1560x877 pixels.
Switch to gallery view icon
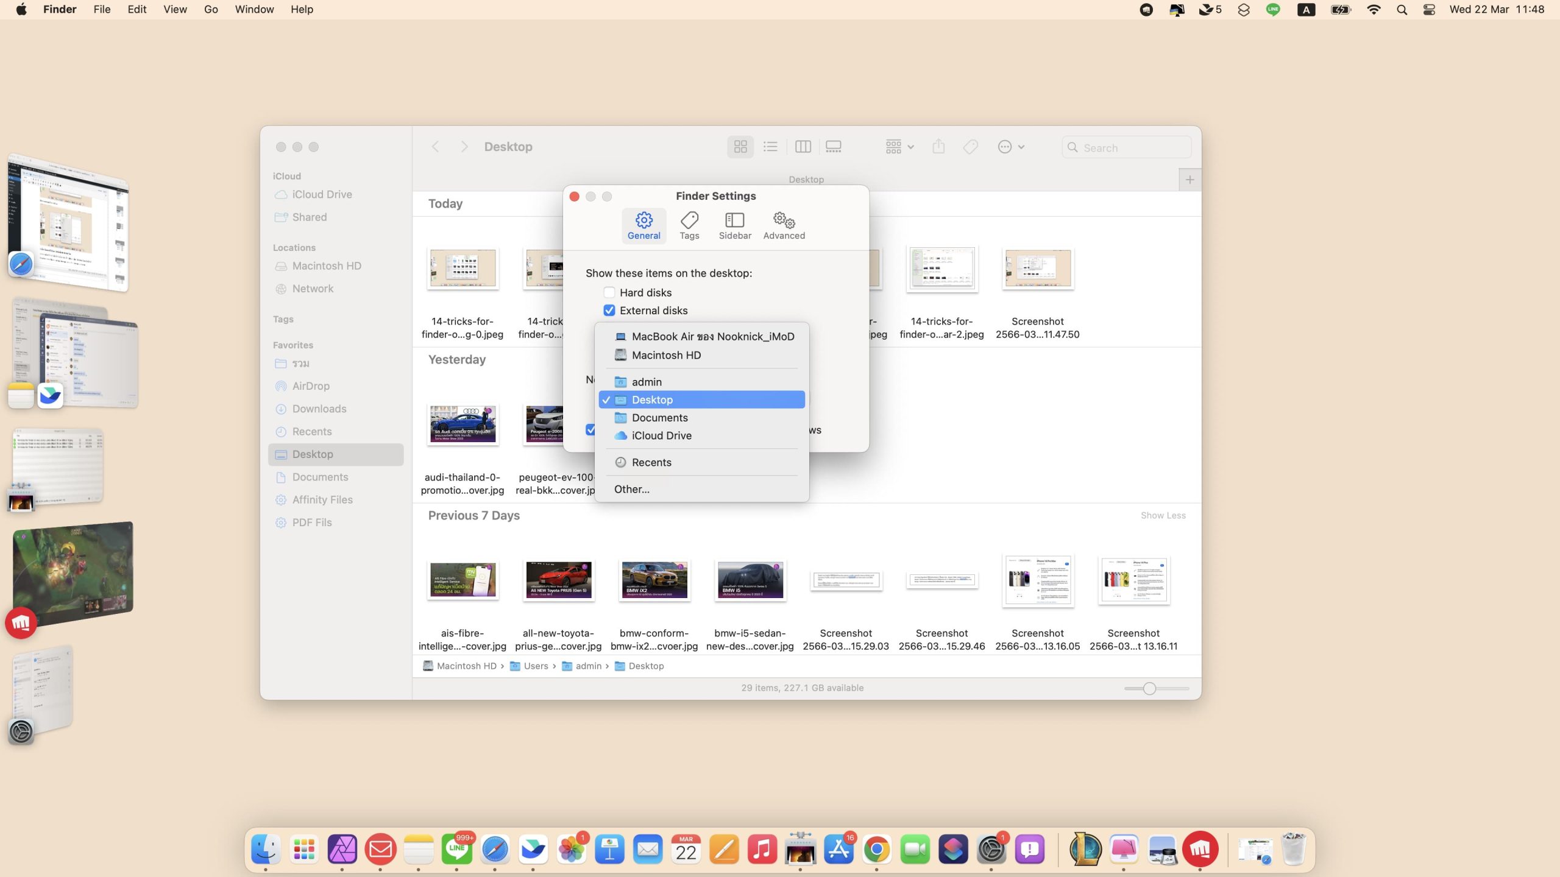coord(833,147)
